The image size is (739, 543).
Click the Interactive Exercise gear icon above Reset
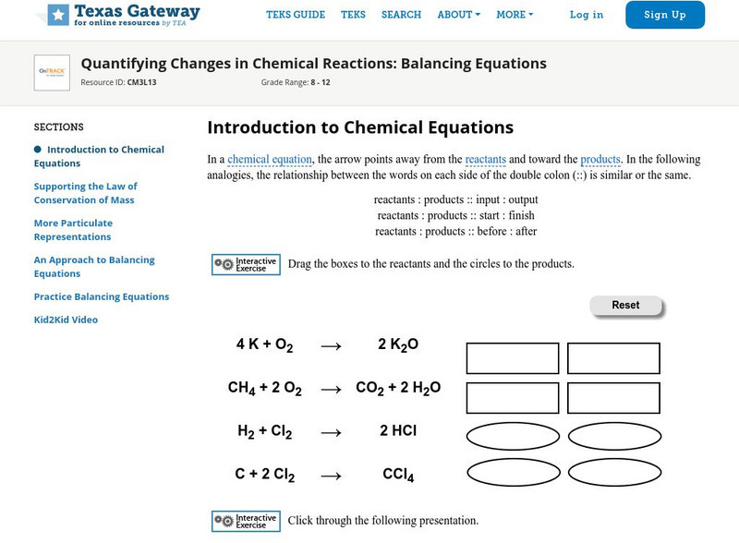point(224,265)
